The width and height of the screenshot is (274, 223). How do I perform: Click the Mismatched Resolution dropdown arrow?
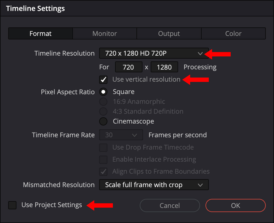[200, 185]
